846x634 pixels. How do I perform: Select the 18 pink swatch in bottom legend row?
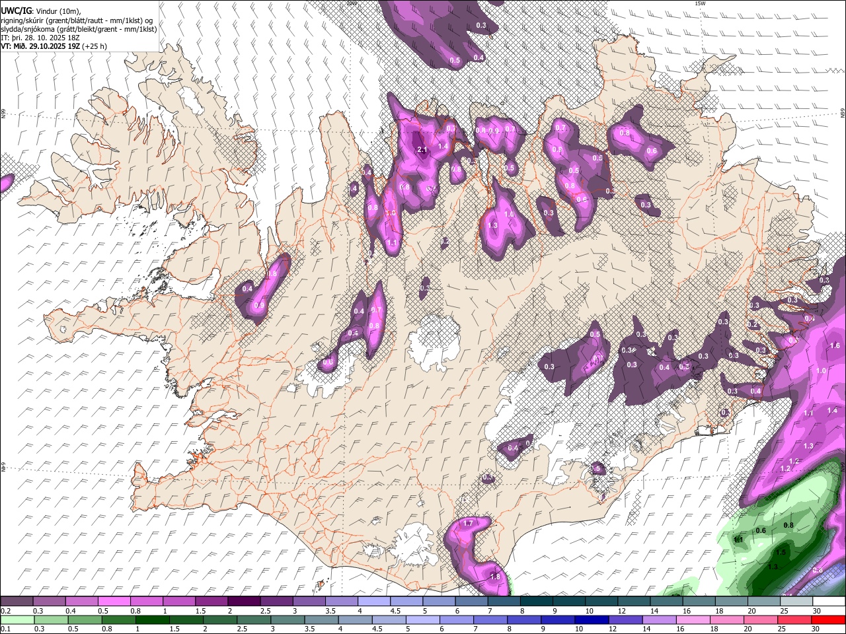[x=726, y=619]
